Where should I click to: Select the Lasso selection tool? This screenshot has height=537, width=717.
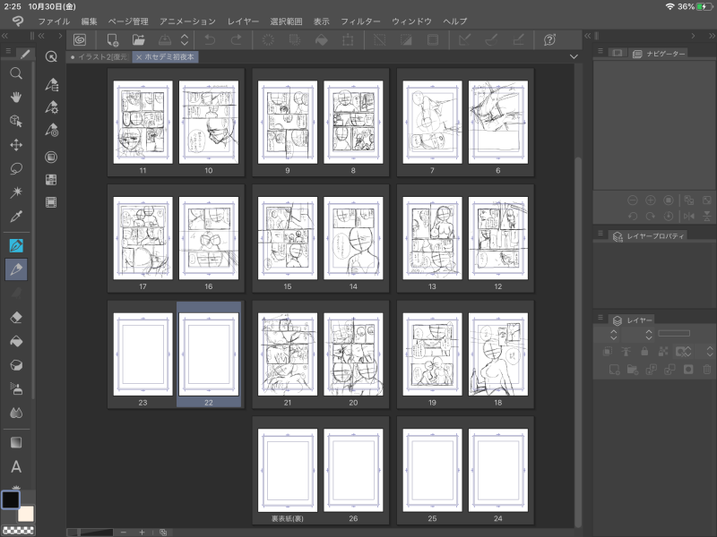coord(16,168)
